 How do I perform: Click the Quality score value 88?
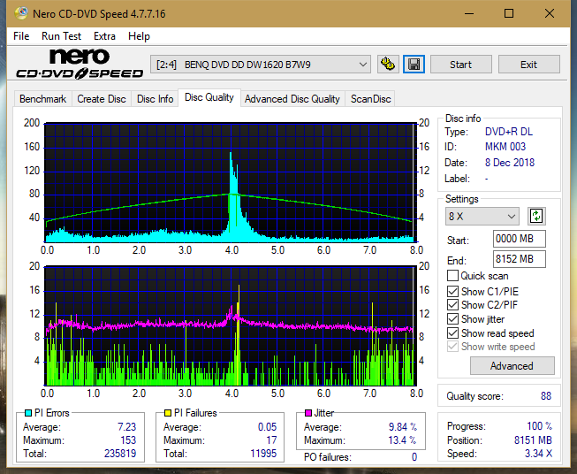pyautogui.click(x=546, y=396)
